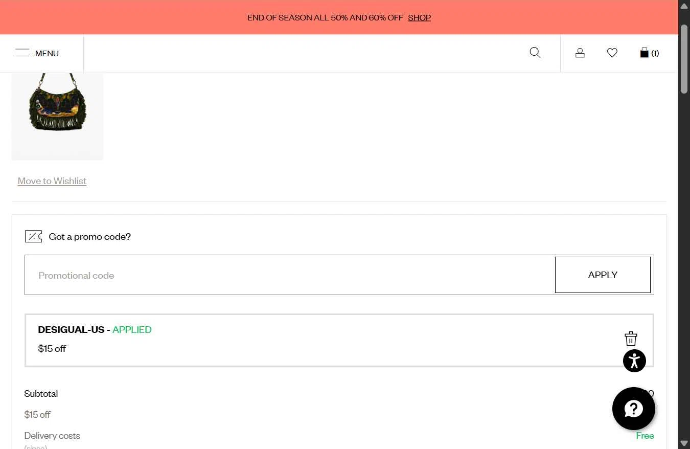Click the promo coupon ticket icon
The height and width of the screenshot is (449, 690).
33,236
